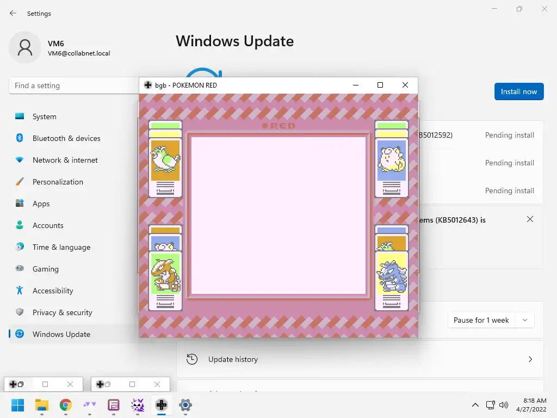Click the Gaming controller icon in the sidebar
The width and height of the screenshot is (557, 418).
(20, 268)
